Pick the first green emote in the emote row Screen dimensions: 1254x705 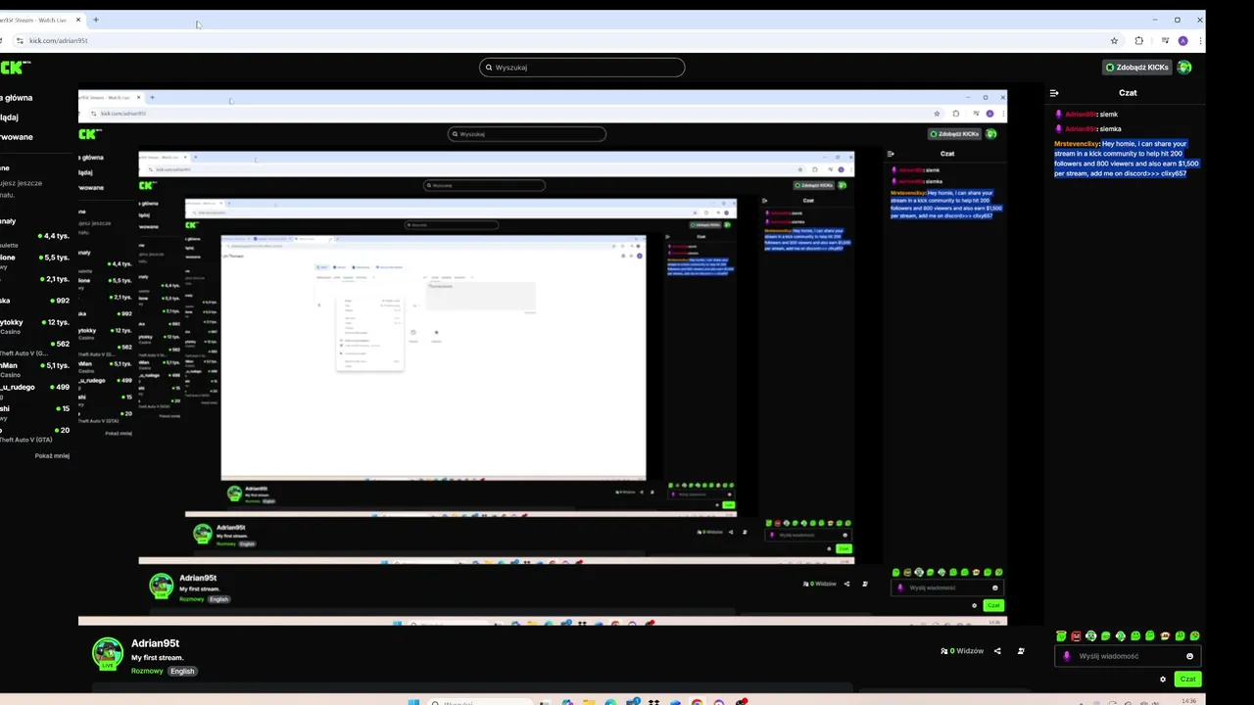coord(1061,636)
